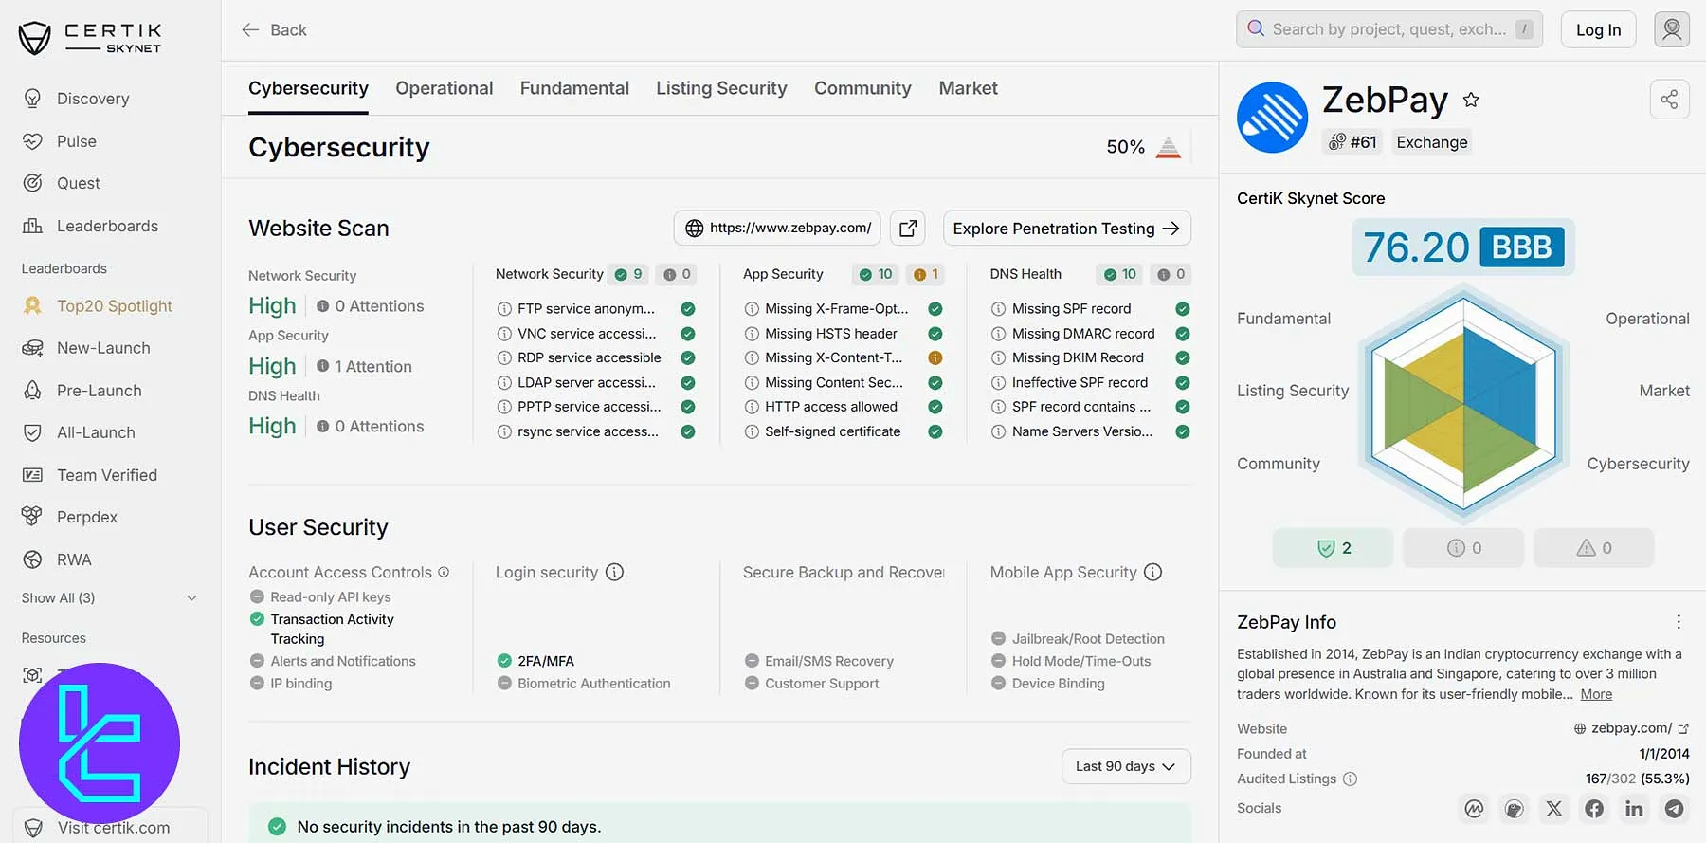The width and height of the screenshot is (1706, 843).
Task: Click Visit certik.com link
Action: tap(113, 828)
